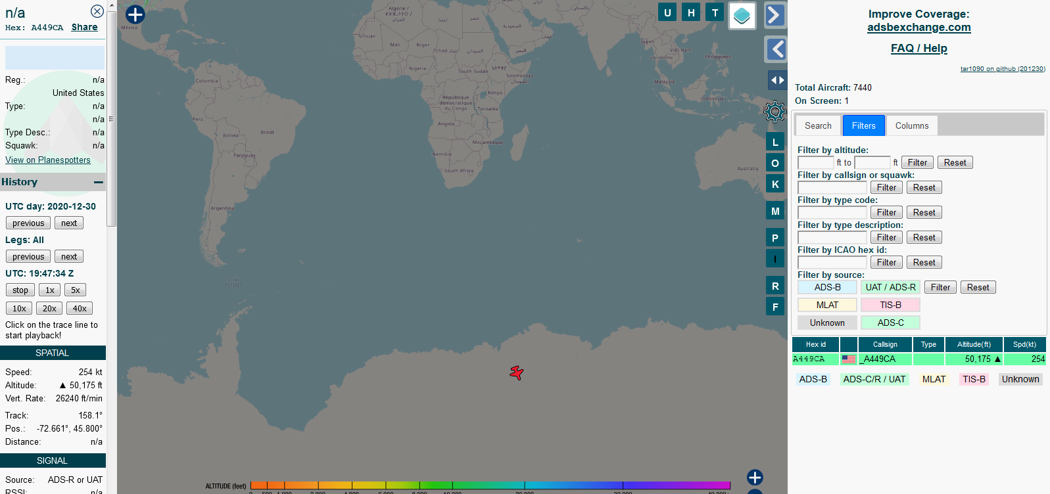The height and width of the screenshot is (494, 1050).
Task: Click the plus icon at the map's bottom-right
Action: pyautogui.click(x=755, y=478)
